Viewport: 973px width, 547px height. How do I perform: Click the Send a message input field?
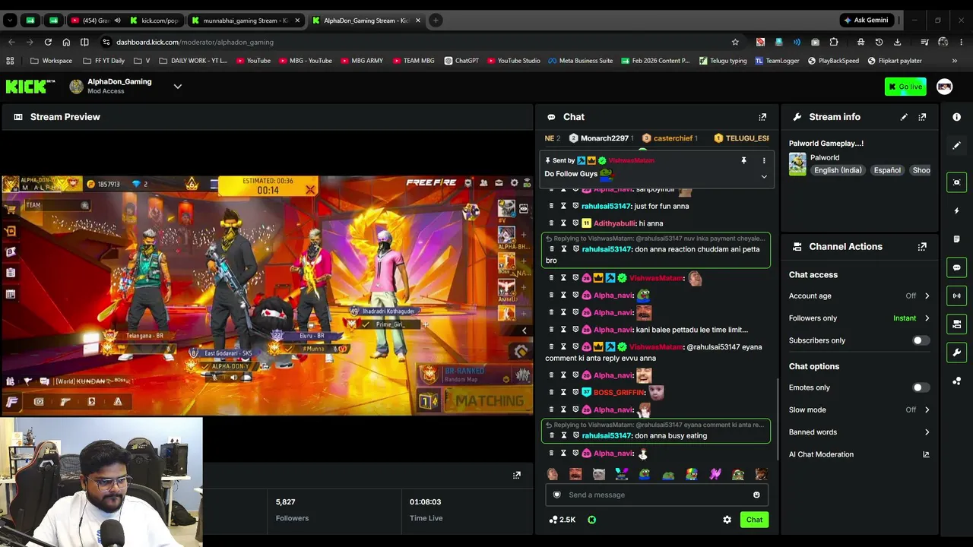(656, 495)
